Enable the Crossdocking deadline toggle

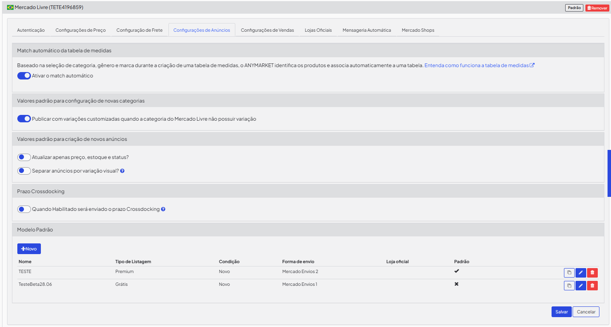[24, 209]
